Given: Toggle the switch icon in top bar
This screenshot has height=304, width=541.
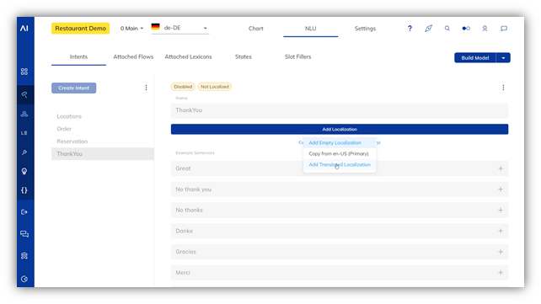Looking at the screenshot, I should [466, 29].
